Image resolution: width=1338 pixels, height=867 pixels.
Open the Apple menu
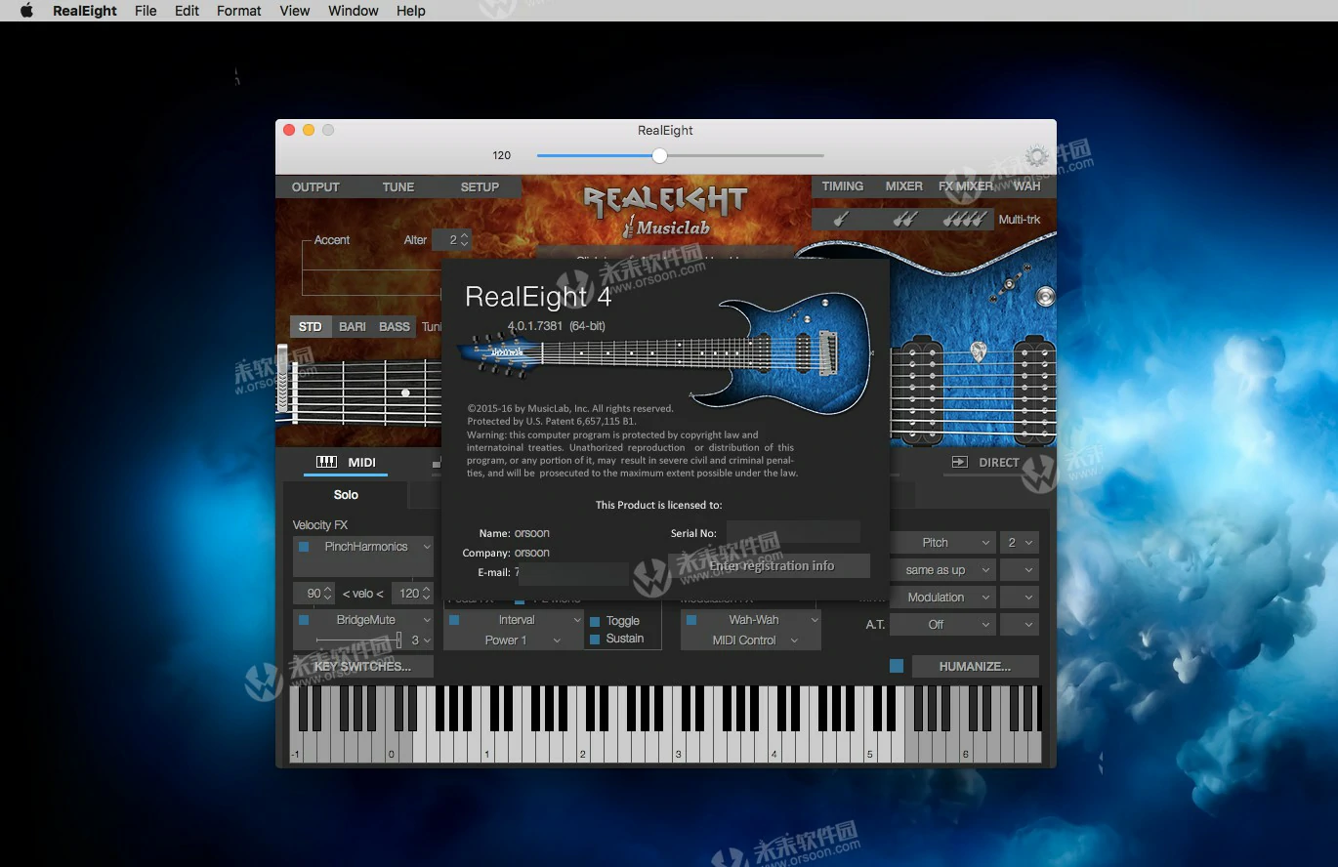26,11
